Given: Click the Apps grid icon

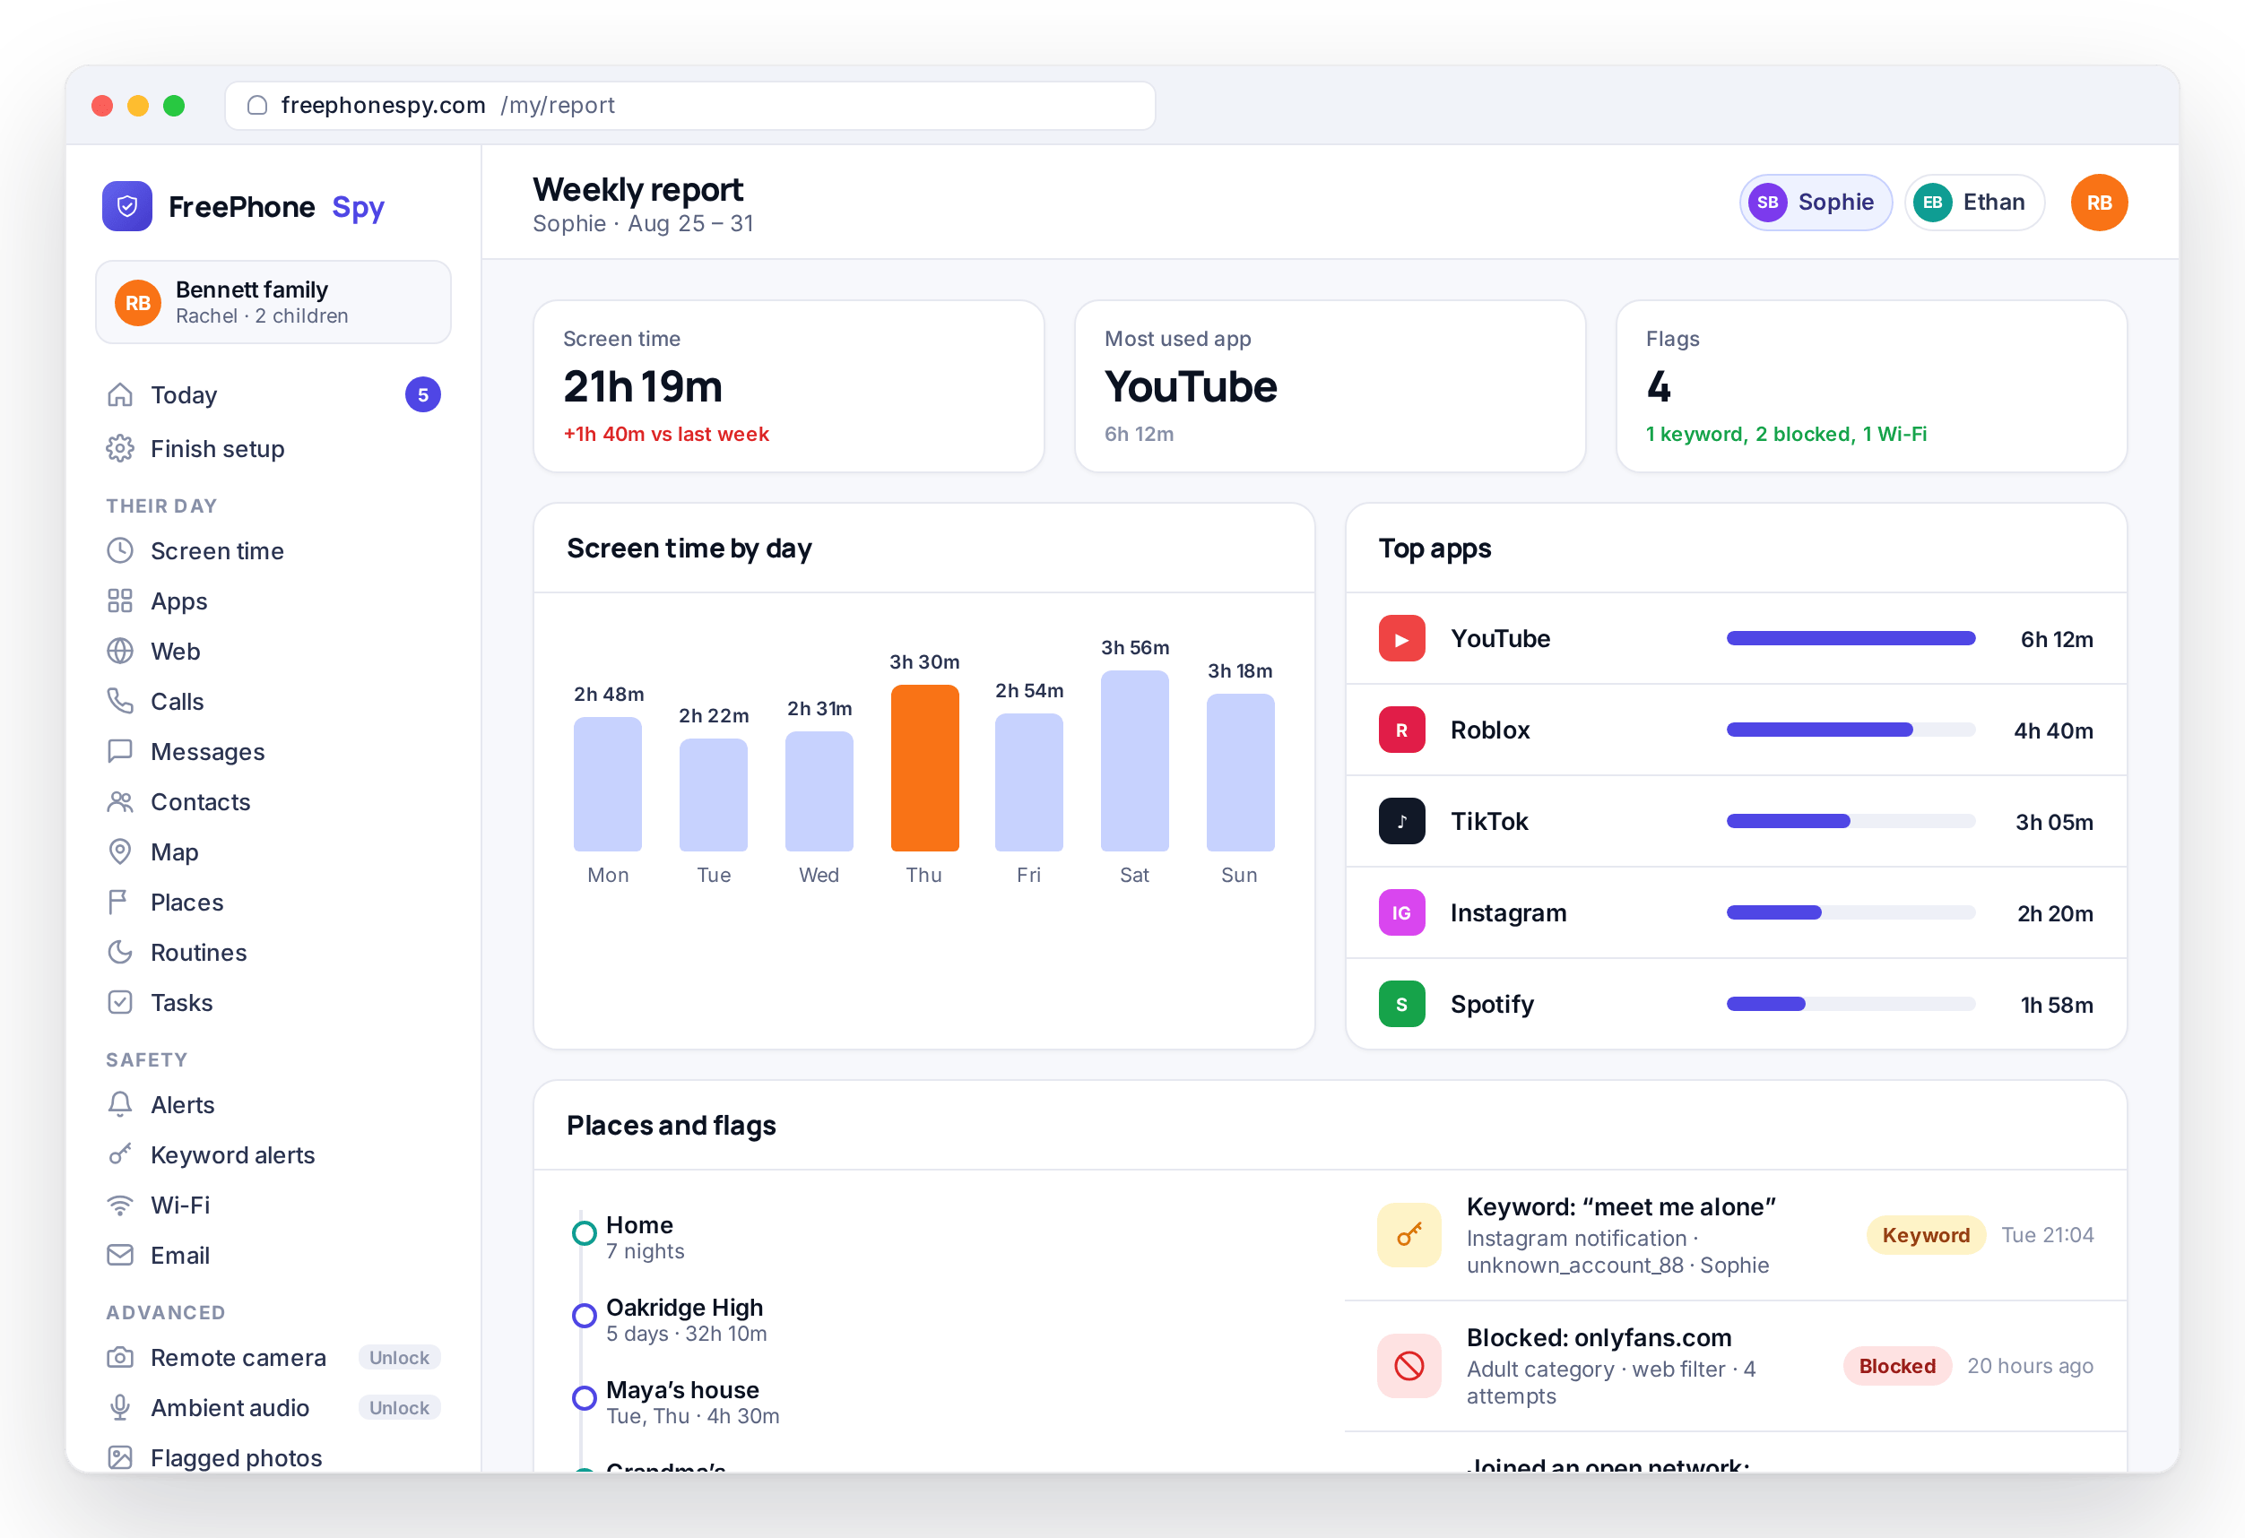Looking at the screenshot, I should coord(120,601).
